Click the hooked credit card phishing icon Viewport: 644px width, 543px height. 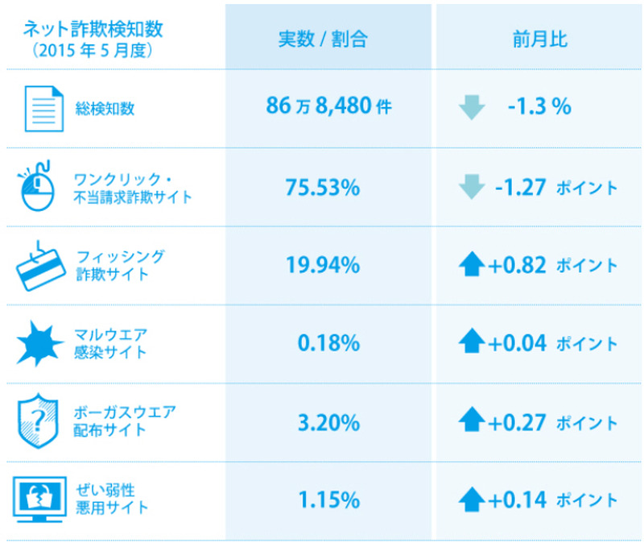39,265
